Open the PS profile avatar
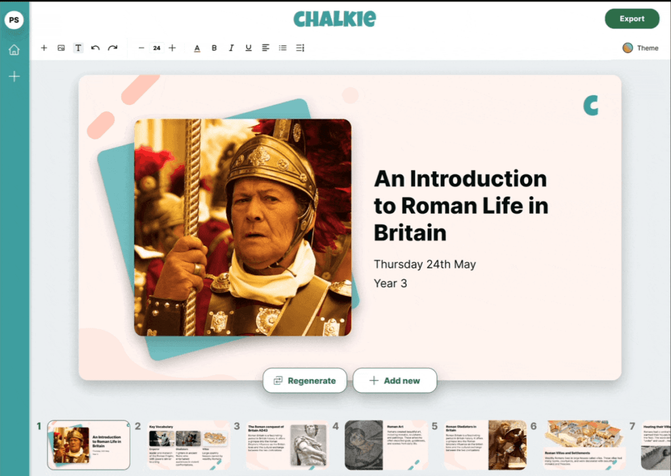Viewport: 671px width, 476px height. 14,20
